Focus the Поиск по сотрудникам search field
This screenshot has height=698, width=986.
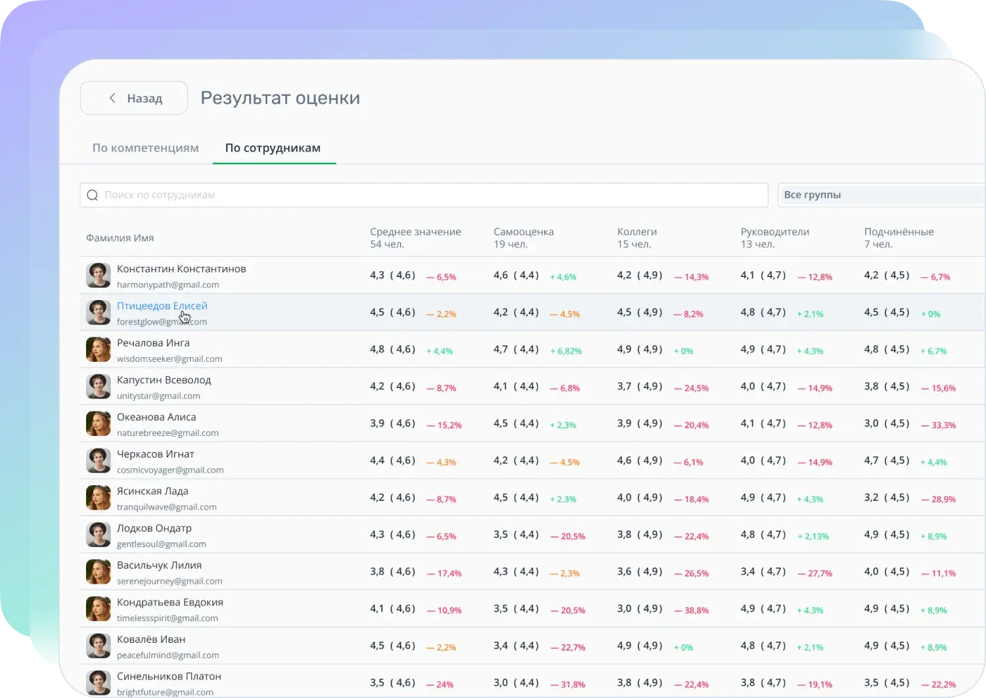424,195
